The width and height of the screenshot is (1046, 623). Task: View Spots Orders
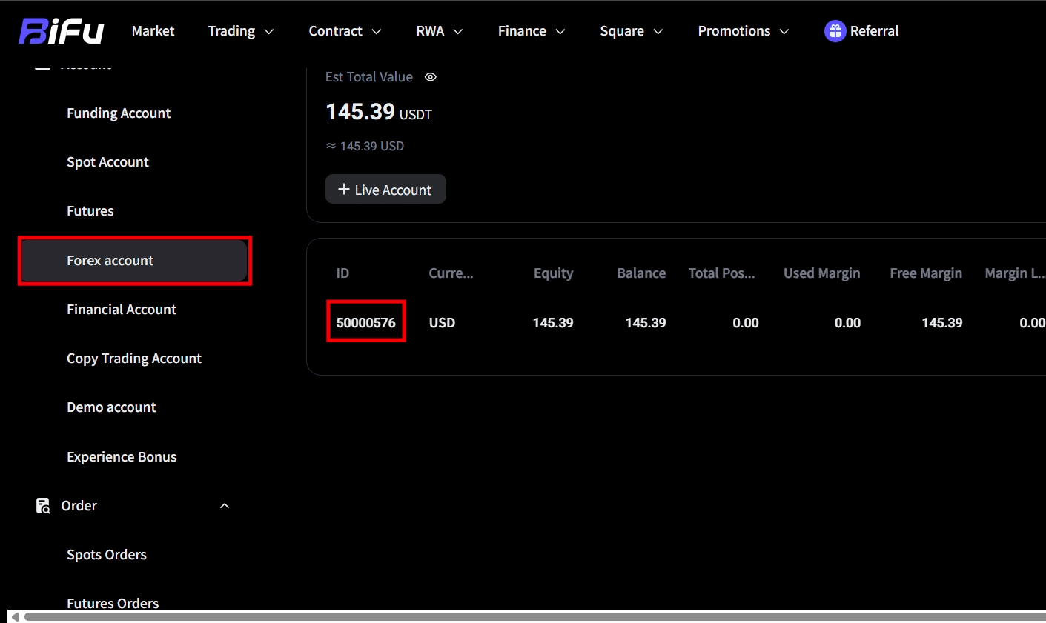(x=107, y=555)
